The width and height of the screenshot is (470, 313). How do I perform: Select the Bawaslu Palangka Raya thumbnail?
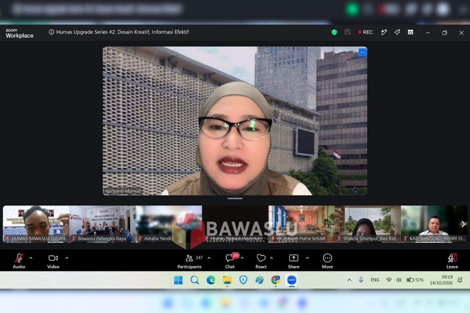pyautogui.click(x=103, y=224)
